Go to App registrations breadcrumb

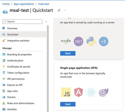pyautogui.click(x=24, y=4)
